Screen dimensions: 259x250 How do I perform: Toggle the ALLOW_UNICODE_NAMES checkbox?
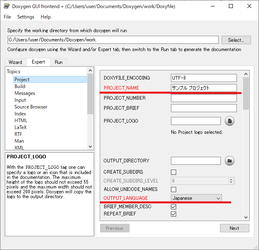coord(174,189)
